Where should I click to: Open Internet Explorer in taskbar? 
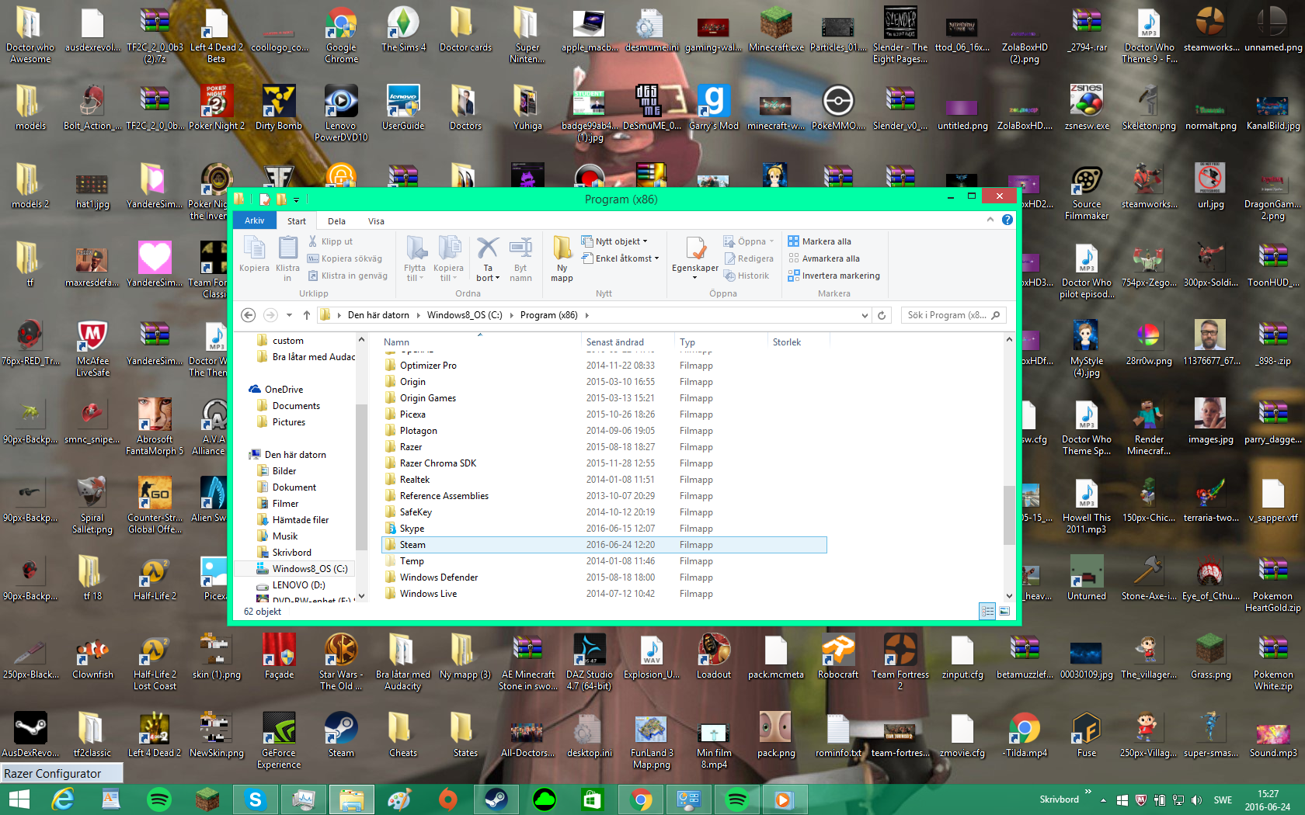click(62, 799)
